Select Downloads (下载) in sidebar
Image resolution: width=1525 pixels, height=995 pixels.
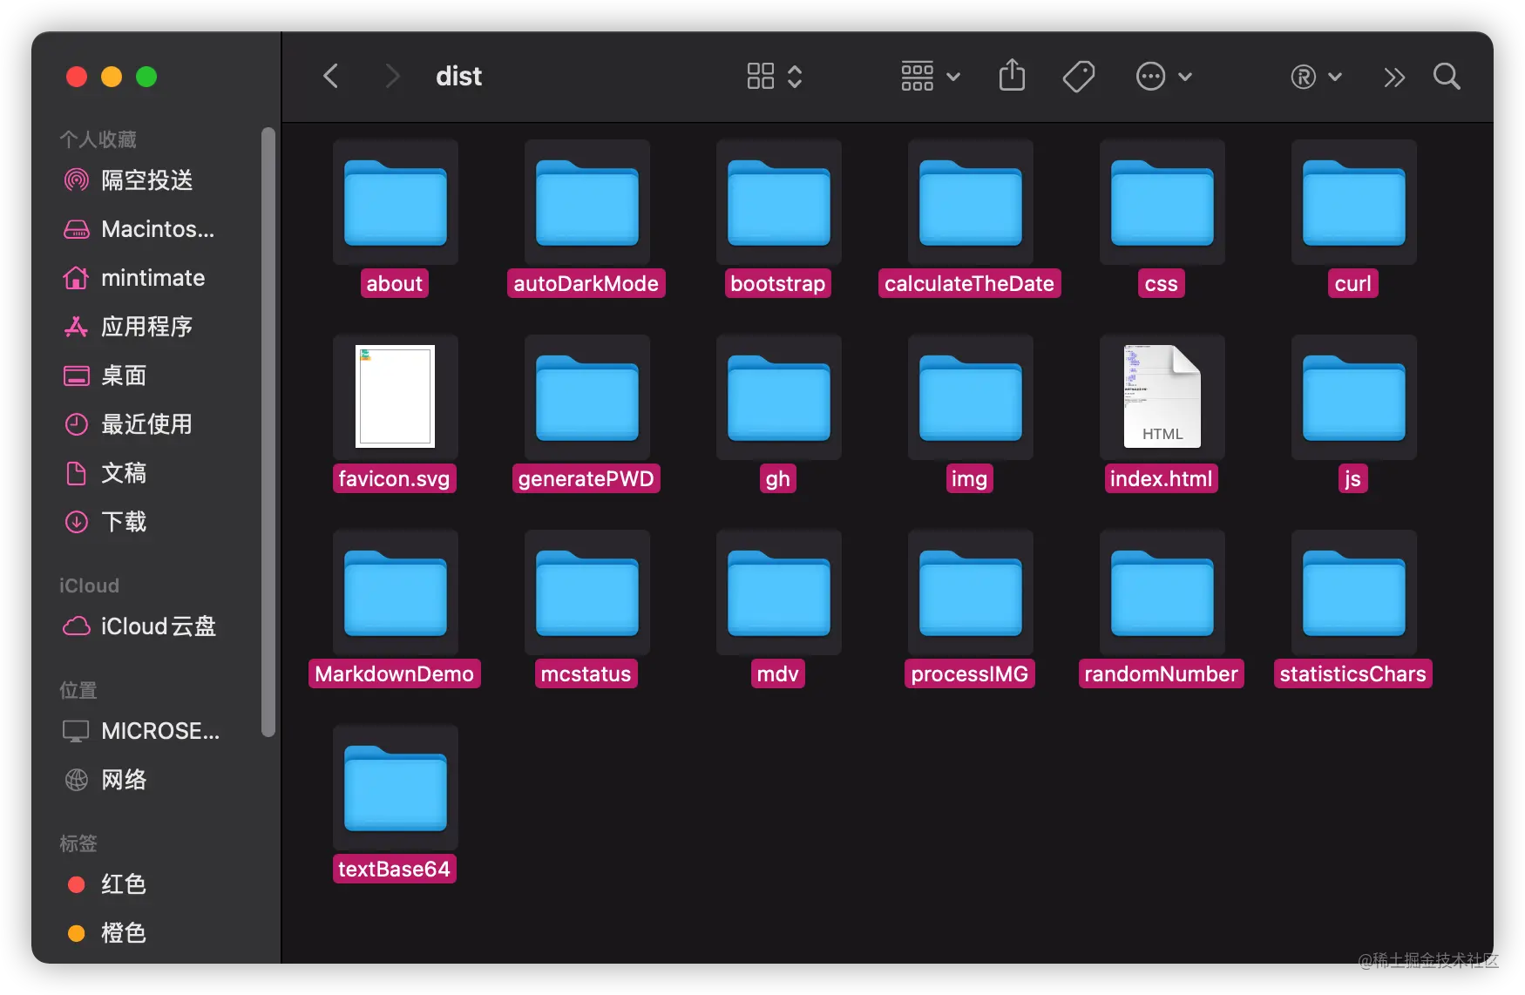123,522
